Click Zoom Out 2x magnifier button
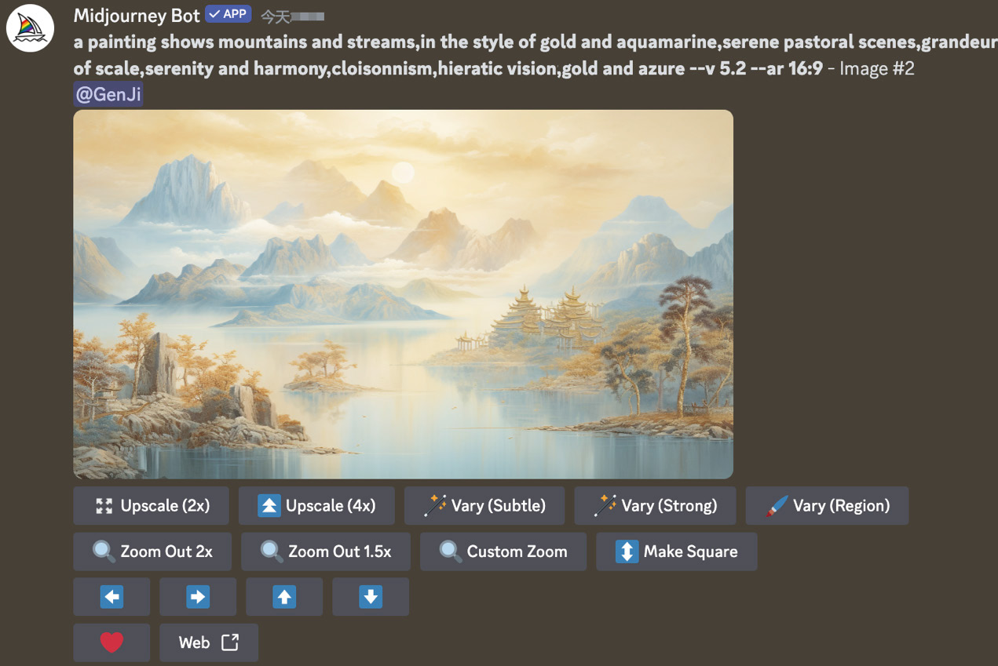This screenshot has height=666, width=998. click(152, 551)
